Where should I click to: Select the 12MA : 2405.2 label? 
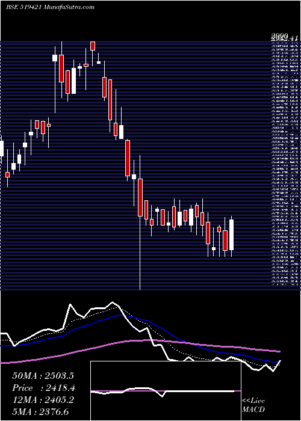click(43, 400)
